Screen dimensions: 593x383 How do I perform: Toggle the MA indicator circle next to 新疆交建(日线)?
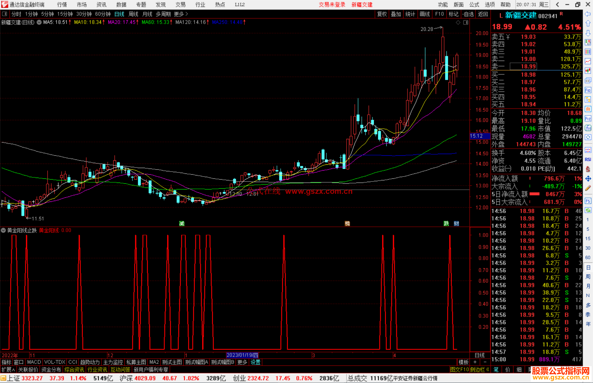(x=39, y=22)
